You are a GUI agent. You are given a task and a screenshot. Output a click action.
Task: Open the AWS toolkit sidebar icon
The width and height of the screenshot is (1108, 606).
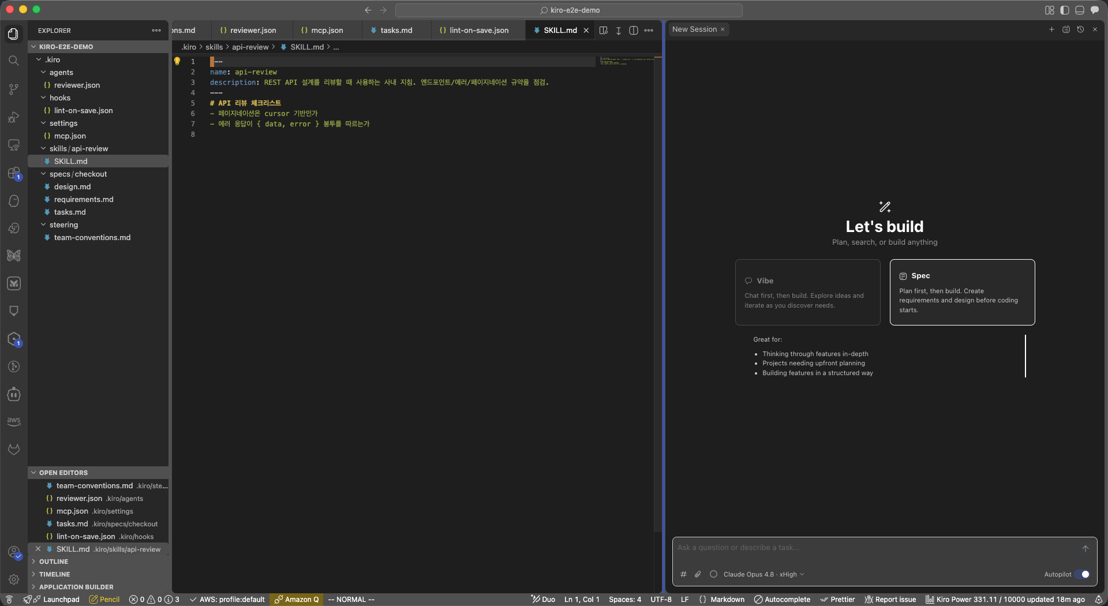(13, 421)
